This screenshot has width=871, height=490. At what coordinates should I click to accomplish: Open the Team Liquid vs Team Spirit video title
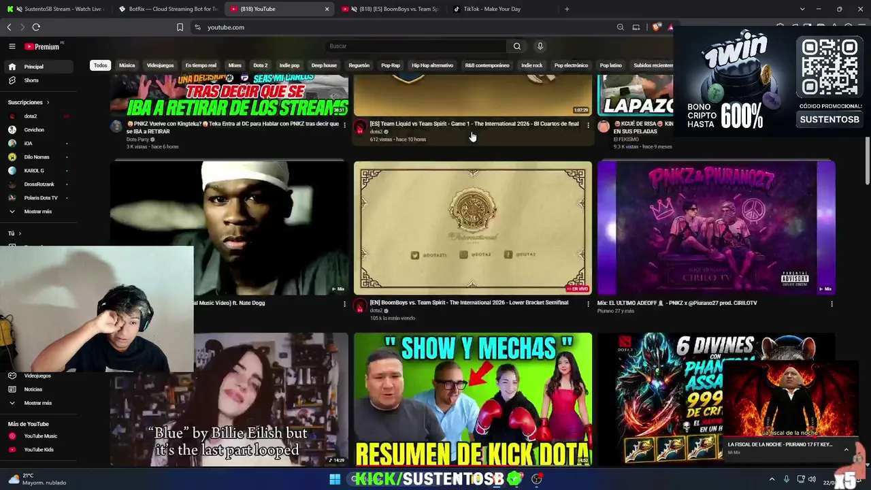(474, 124)
